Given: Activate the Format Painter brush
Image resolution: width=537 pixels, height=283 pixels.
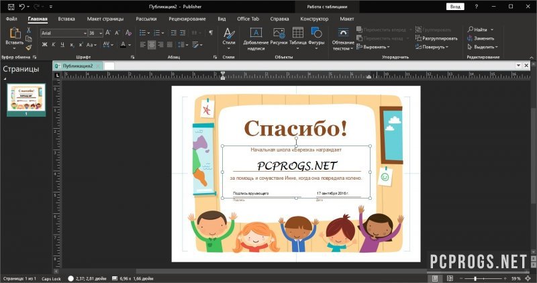Looking at the screenshot, I should pyautogui.click(x=29, y=47).
